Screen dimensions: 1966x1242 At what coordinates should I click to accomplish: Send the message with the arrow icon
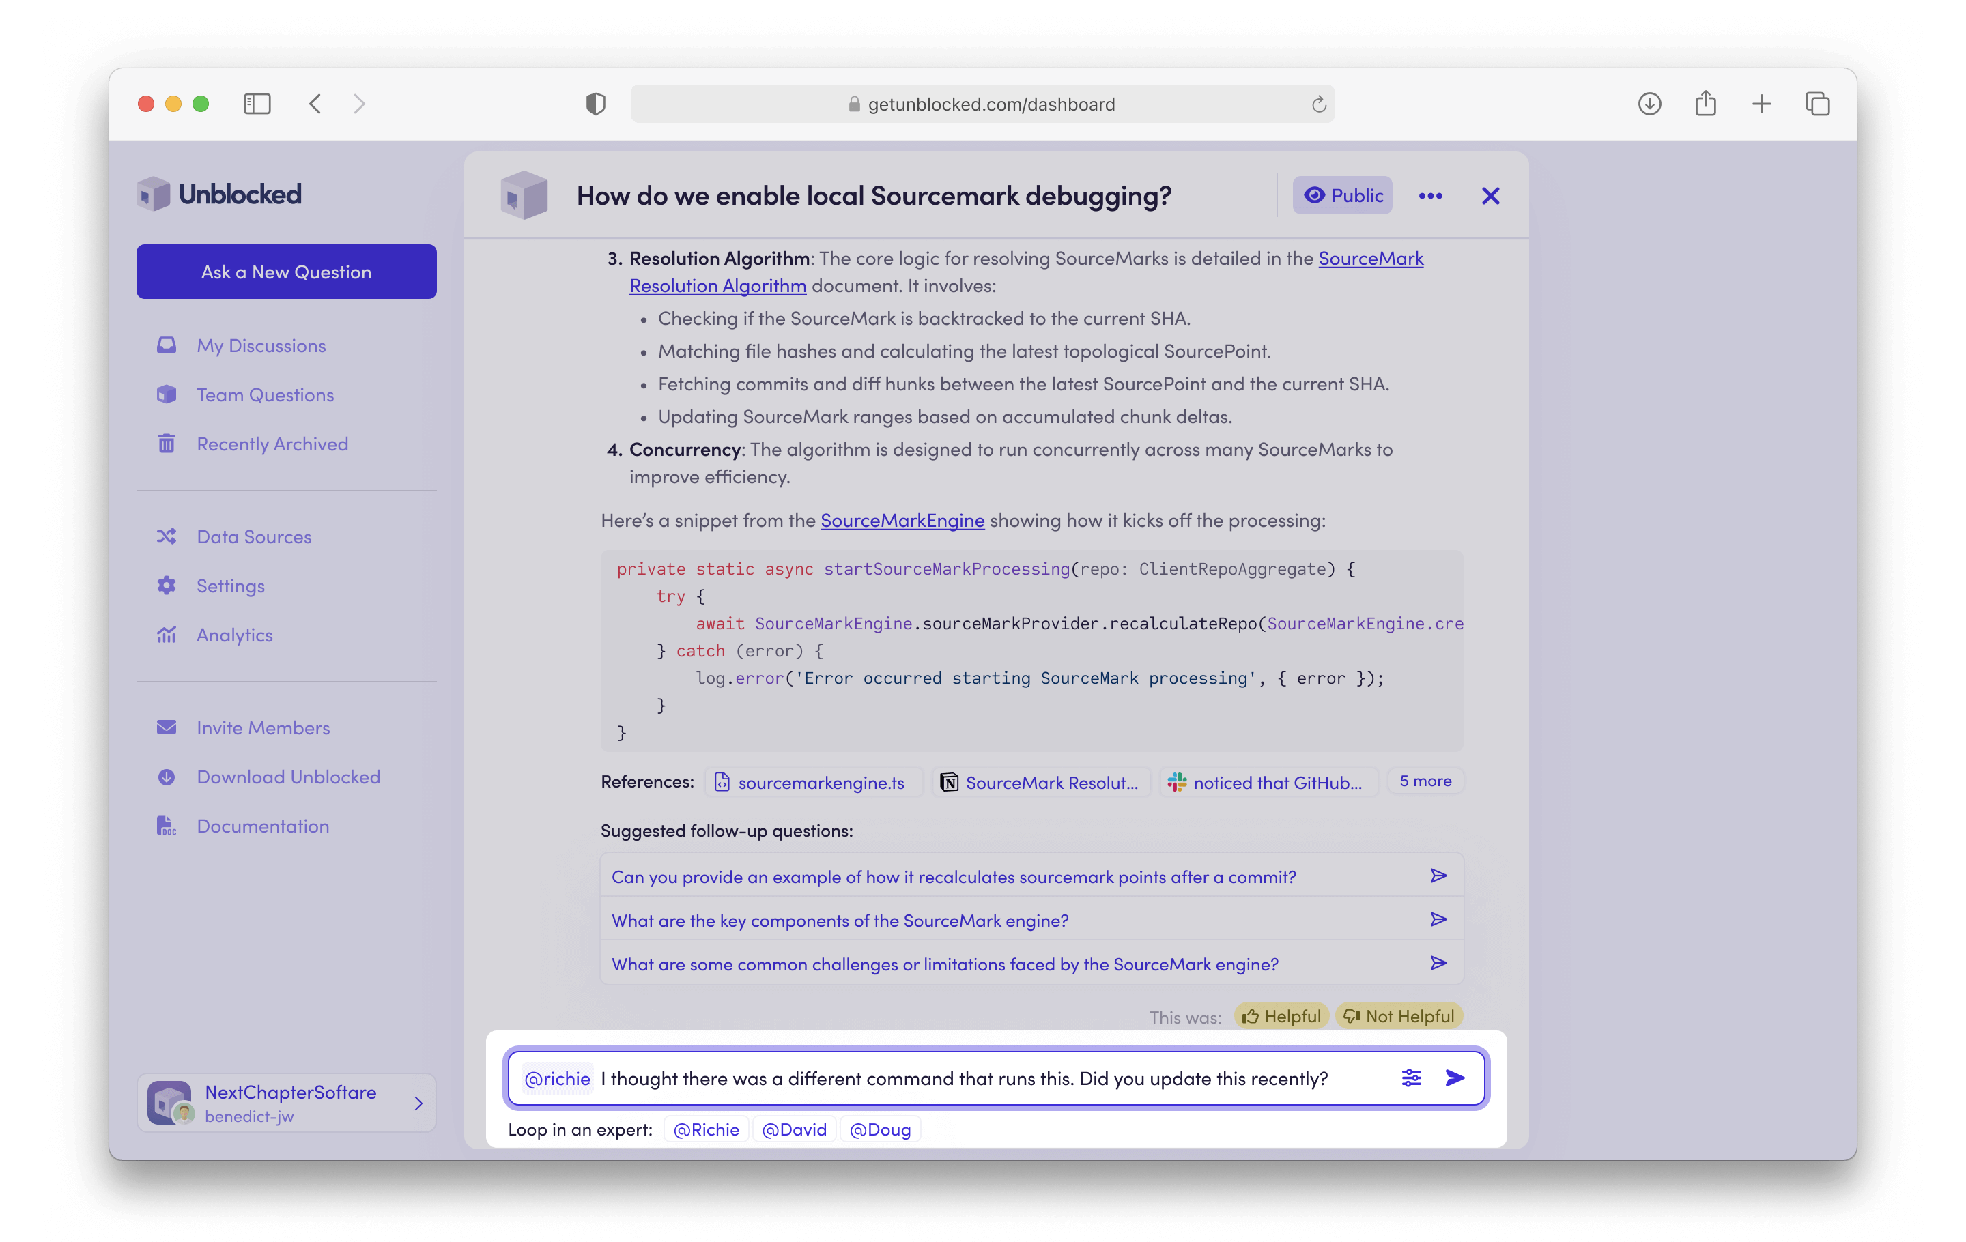pyautogui.click(x=1455, y=1078)
